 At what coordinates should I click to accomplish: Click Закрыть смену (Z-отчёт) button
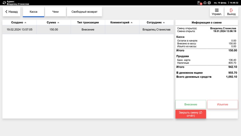[x=191, y=114]
